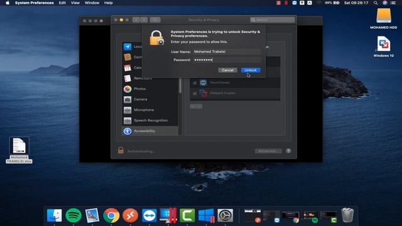Screen dimensions: 402x226
Task: Click the sidebar list scrollbar
Action: [x=180, y=86]
